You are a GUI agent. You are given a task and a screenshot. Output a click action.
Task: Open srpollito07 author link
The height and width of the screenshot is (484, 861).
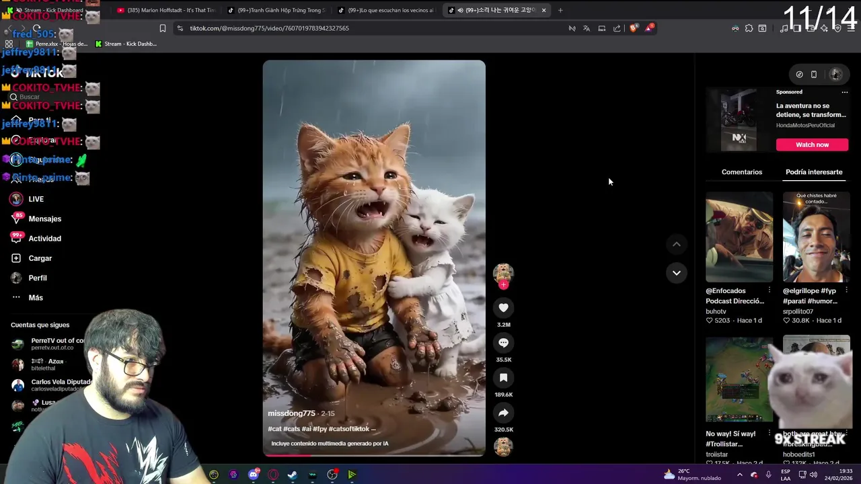798,311
